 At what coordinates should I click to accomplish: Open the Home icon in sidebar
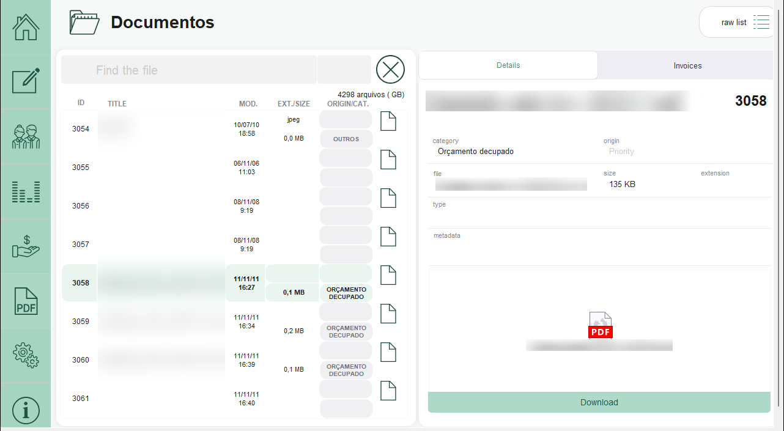(26, 27)
